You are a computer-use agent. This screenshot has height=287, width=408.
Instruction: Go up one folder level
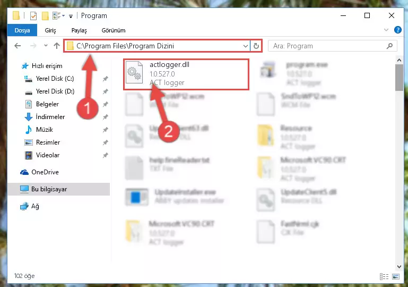tap(56, 46)
